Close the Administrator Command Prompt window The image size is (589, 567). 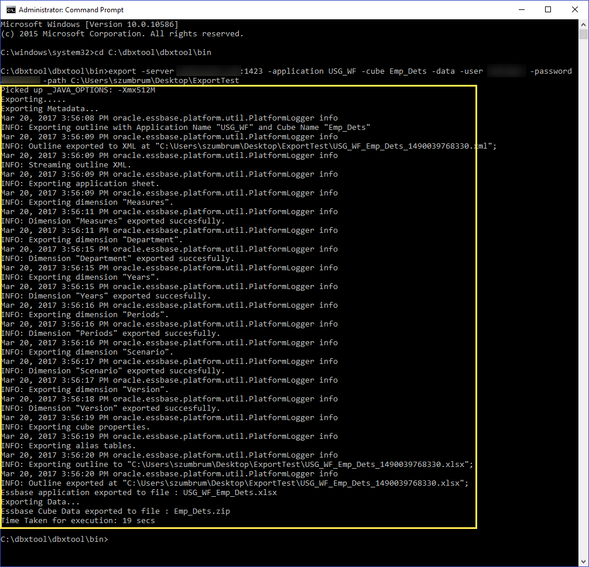[574, 10]
